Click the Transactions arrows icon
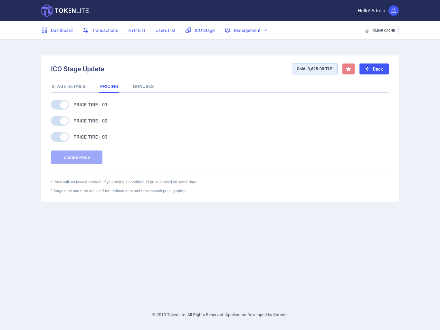Viewport: 440px width, 330px height. coord(86,30)
